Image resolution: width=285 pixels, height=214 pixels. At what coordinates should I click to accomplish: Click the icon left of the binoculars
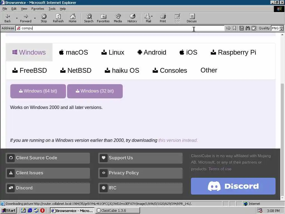click(x=242, y=28)
